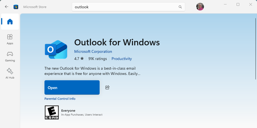Go back using the back arrow
The height and width of the screenshot is (128, 257).
6,7
